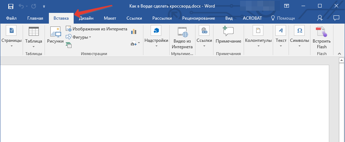Open the Символы dropdown
Image resolution: width=345 pixels, height=142 pixels.
pos(299,36)
